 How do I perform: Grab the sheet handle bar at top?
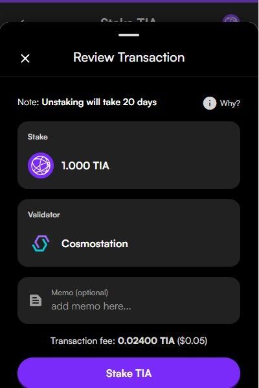pyautogui.click(x=129, y=35)
